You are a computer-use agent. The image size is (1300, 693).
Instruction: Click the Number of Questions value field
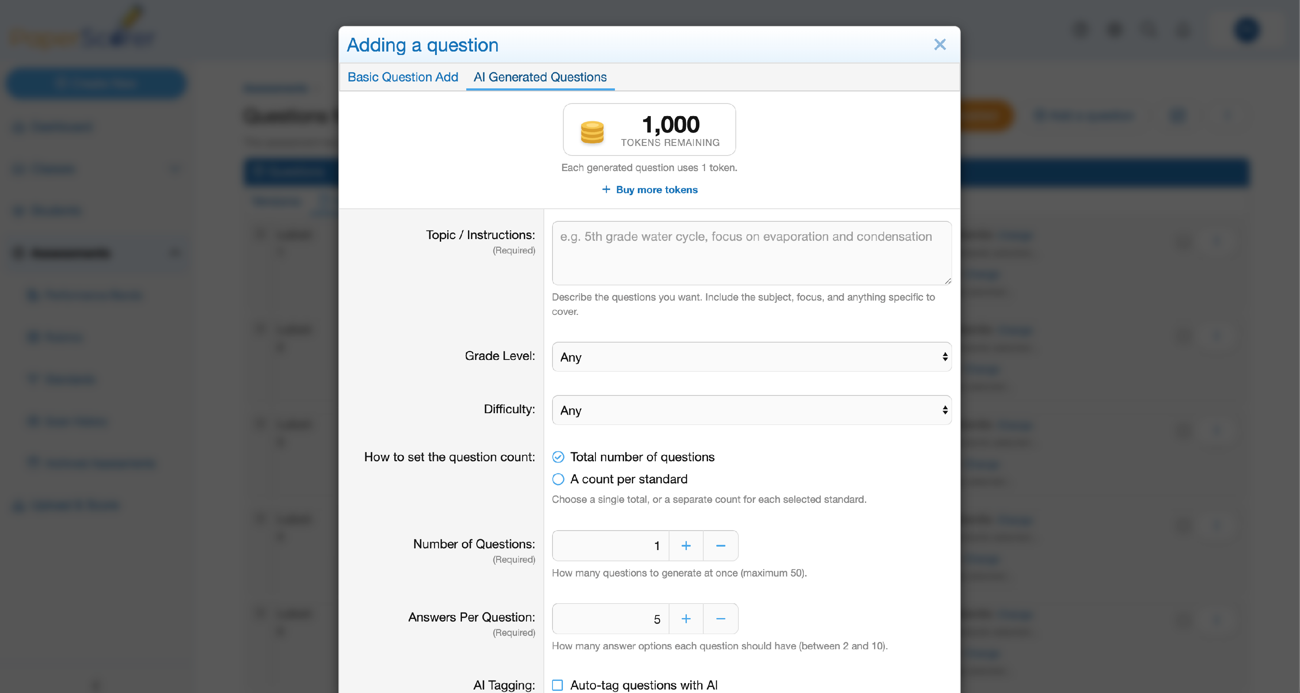point(611,546)
